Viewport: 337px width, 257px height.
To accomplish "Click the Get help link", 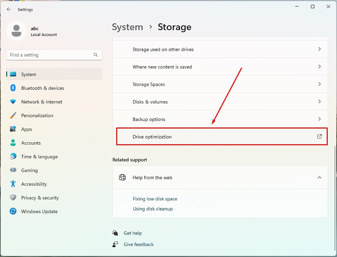I will (x=132, y=233).
